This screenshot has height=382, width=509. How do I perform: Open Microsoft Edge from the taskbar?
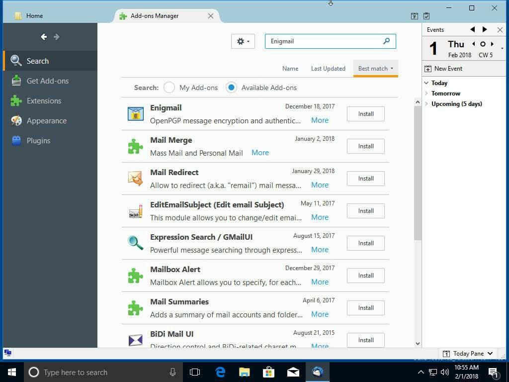tap(220, 372)
